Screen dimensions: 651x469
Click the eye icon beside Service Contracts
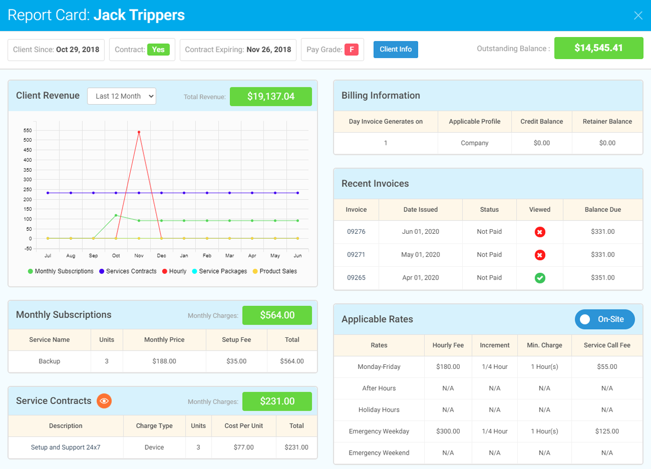pyautogui.click(x=104, y=401)
